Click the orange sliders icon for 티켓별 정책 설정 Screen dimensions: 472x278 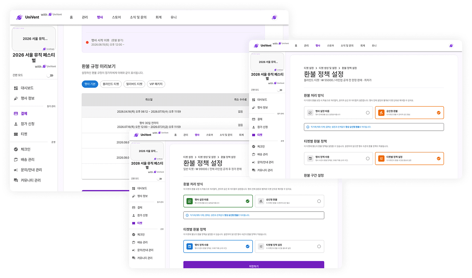(381, 159)
